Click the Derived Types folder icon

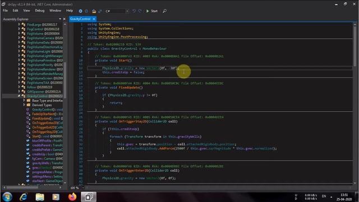tap(29, 105)
